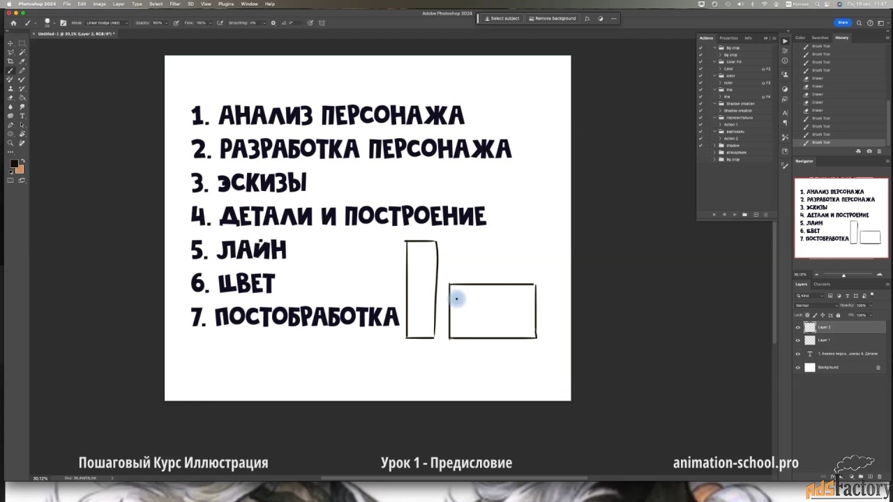Click the Smoothing value field
The image size is (893, 502).
pos(255,23)
